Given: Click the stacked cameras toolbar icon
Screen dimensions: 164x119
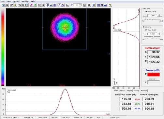Looking at the screenshot, I should [102, 5].
